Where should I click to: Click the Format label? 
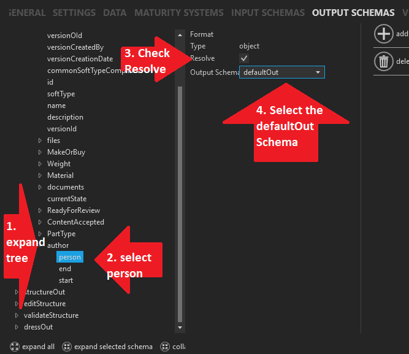[202, 34]
